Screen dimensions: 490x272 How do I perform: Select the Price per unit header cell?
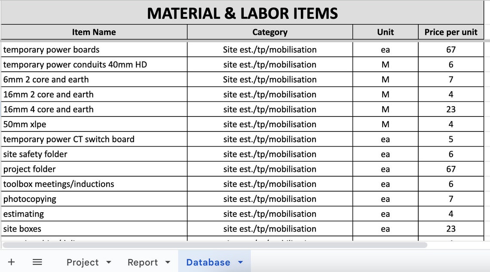(451, 32)
